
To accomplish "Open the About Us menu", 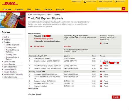I will tap(60, 9).
